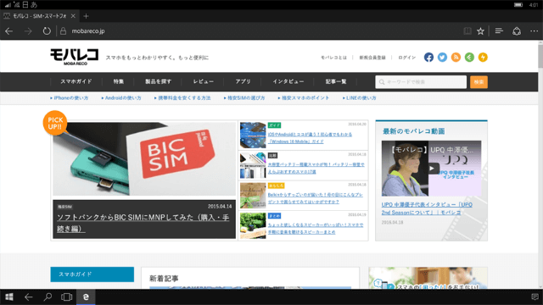The height and width of the screenshot is (305, 543).
Task: Open the speaker article plant thumbnail
Action: (x=253, y=225)
